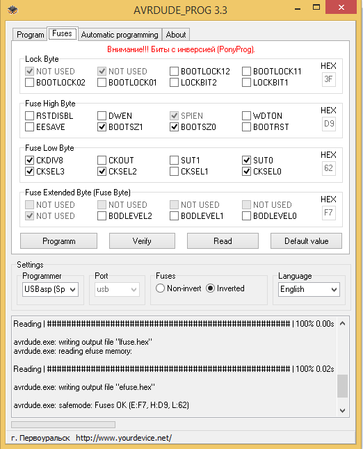Viewport: 363px width, 449px height.
Task: Uncheck the BOOTSZ0 fuse
Action: point(174,127)
